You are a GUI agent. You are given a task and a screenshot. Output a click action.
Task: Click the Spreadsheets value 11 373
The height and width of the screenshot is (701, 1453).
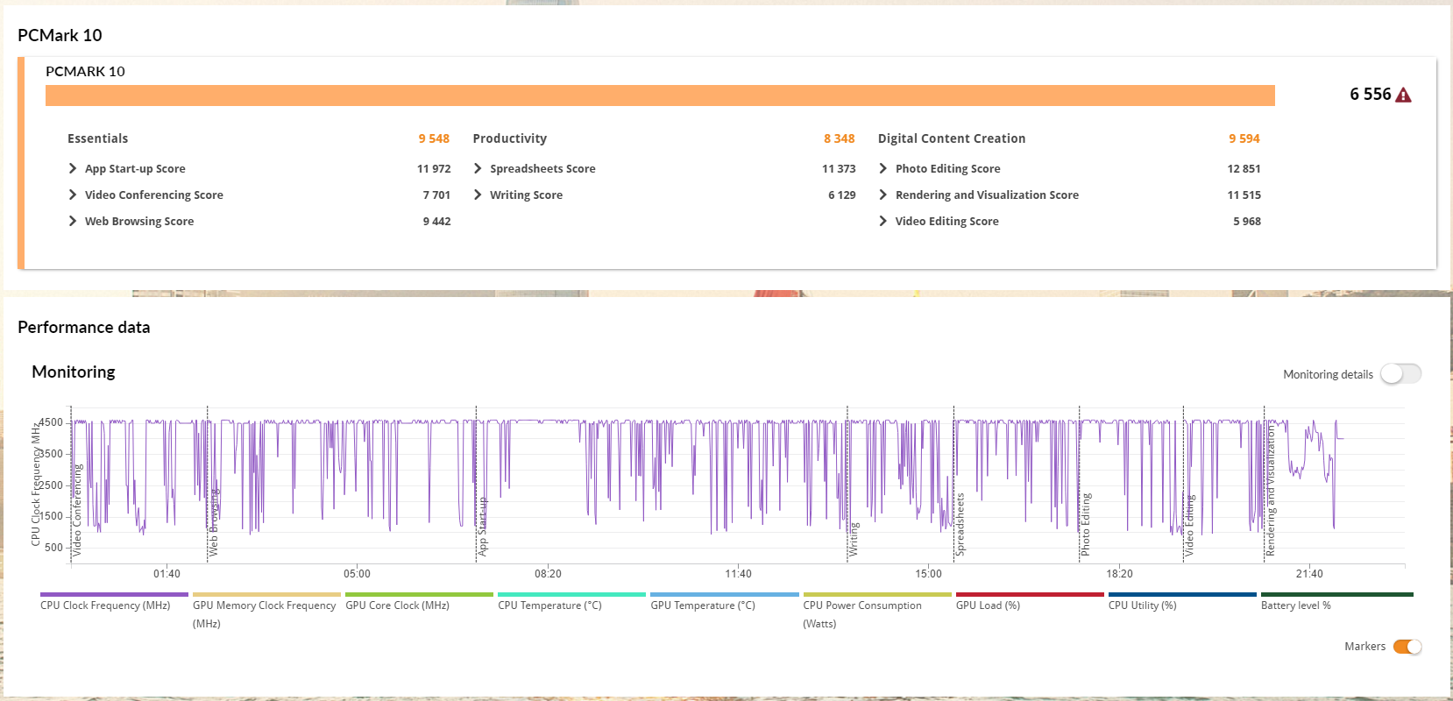(x=839, y=168)
